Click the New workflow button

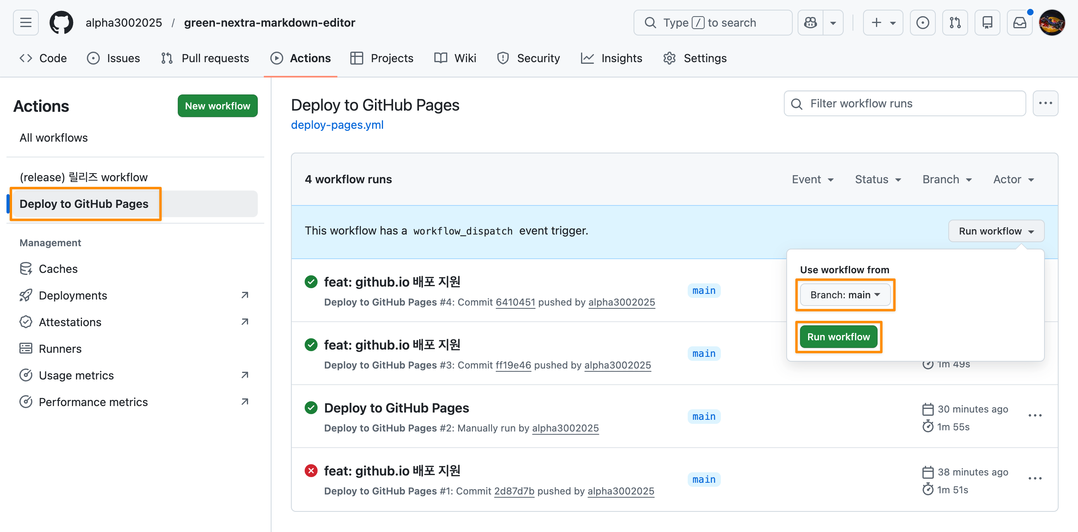click(217, 106)
